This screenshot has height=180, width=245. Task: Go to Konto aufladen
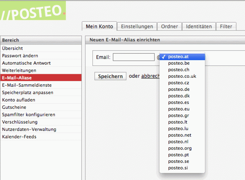click(41, 100)
